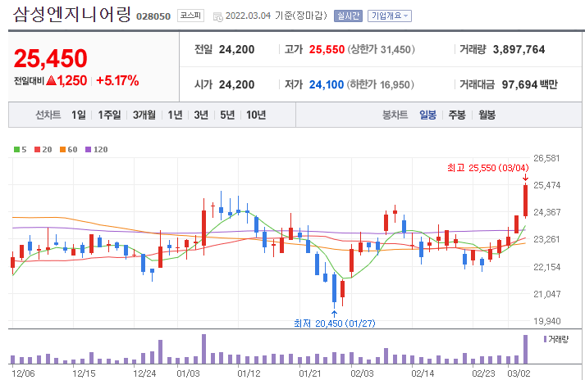Click the 저가 value 24,100
The height and width of the screenshot is (380, 585).
[x=327, y=84]
